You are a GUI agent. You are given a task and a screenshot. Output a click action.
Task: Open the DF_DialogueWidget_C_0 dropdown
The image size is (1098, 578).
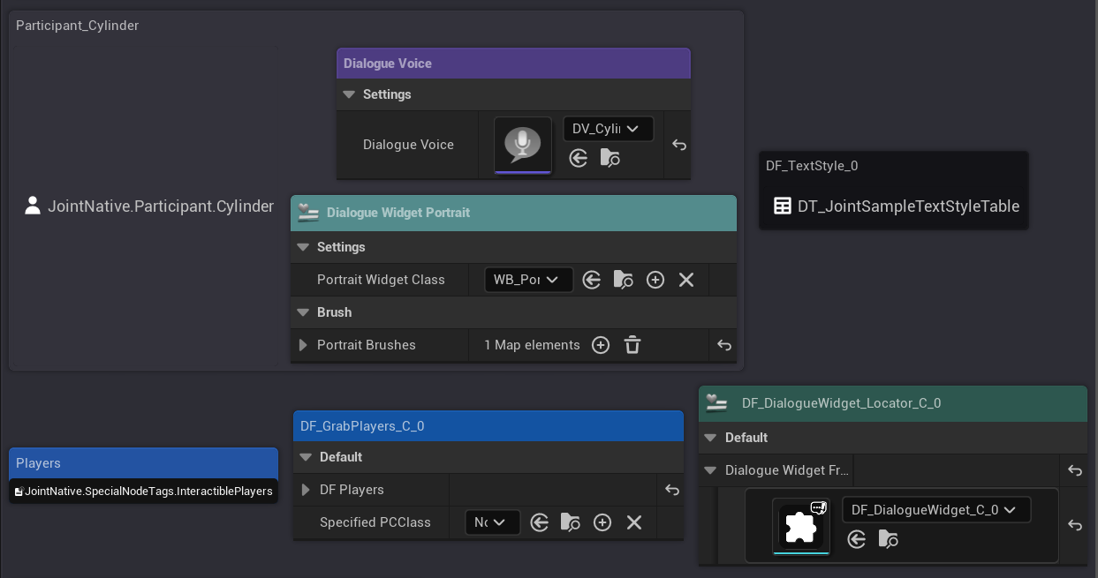(x=935, y=510)
